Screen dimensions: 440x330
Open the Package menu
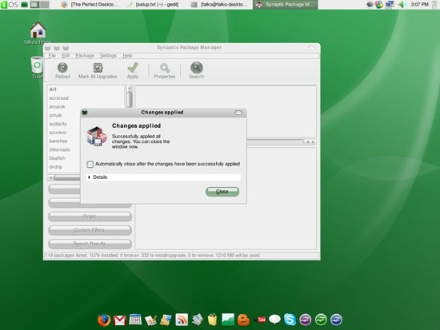pos(85,55)
